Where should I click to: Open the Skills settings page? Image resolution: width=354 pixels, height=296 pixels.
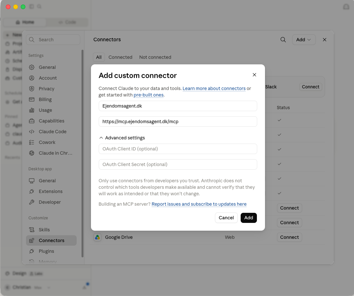(51, 230)
